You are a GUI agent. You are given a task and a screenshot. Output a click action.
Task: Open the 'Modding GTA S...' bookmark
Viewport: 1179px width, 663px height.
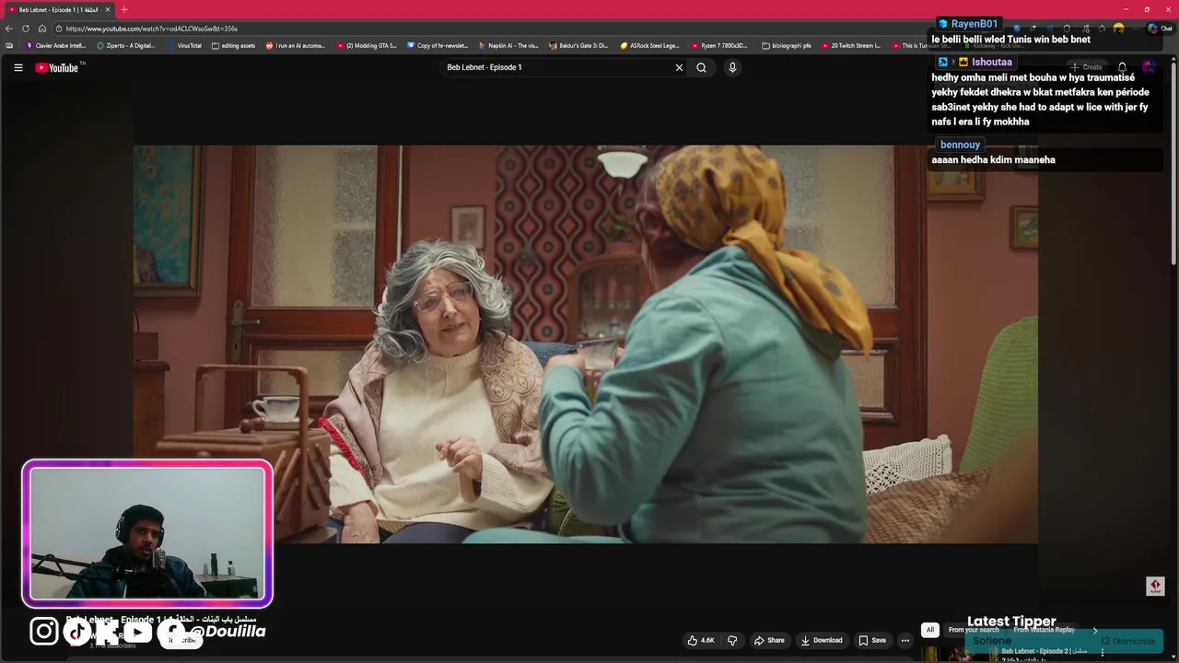pyautogui.click(x=367, y=45)
